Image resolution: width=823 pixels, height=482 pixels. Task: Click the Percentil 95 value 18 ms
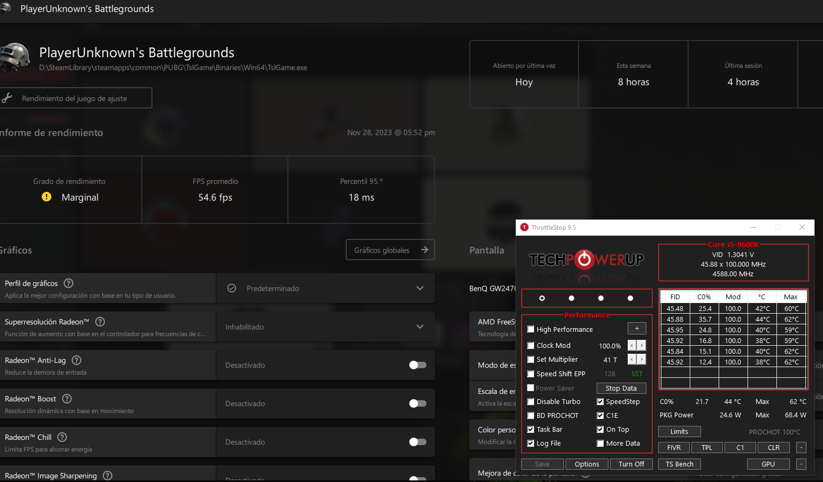click(x=362, y=197)
